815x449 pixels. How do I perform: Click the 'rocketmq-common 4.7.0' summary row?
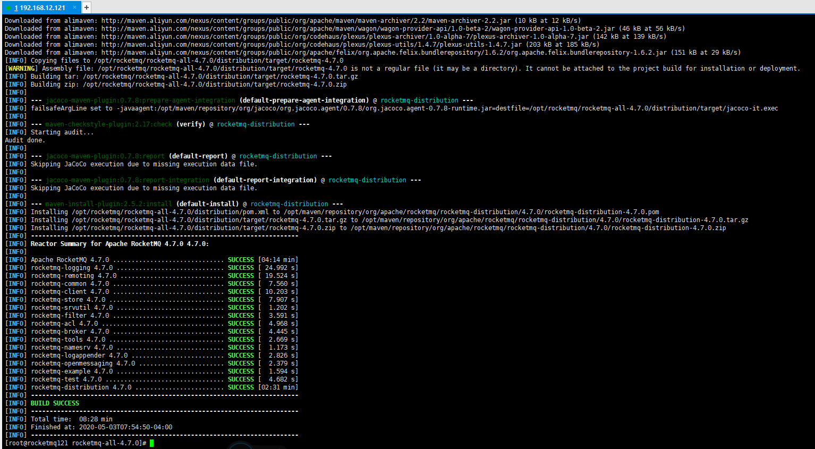click(x=151, y=284)
